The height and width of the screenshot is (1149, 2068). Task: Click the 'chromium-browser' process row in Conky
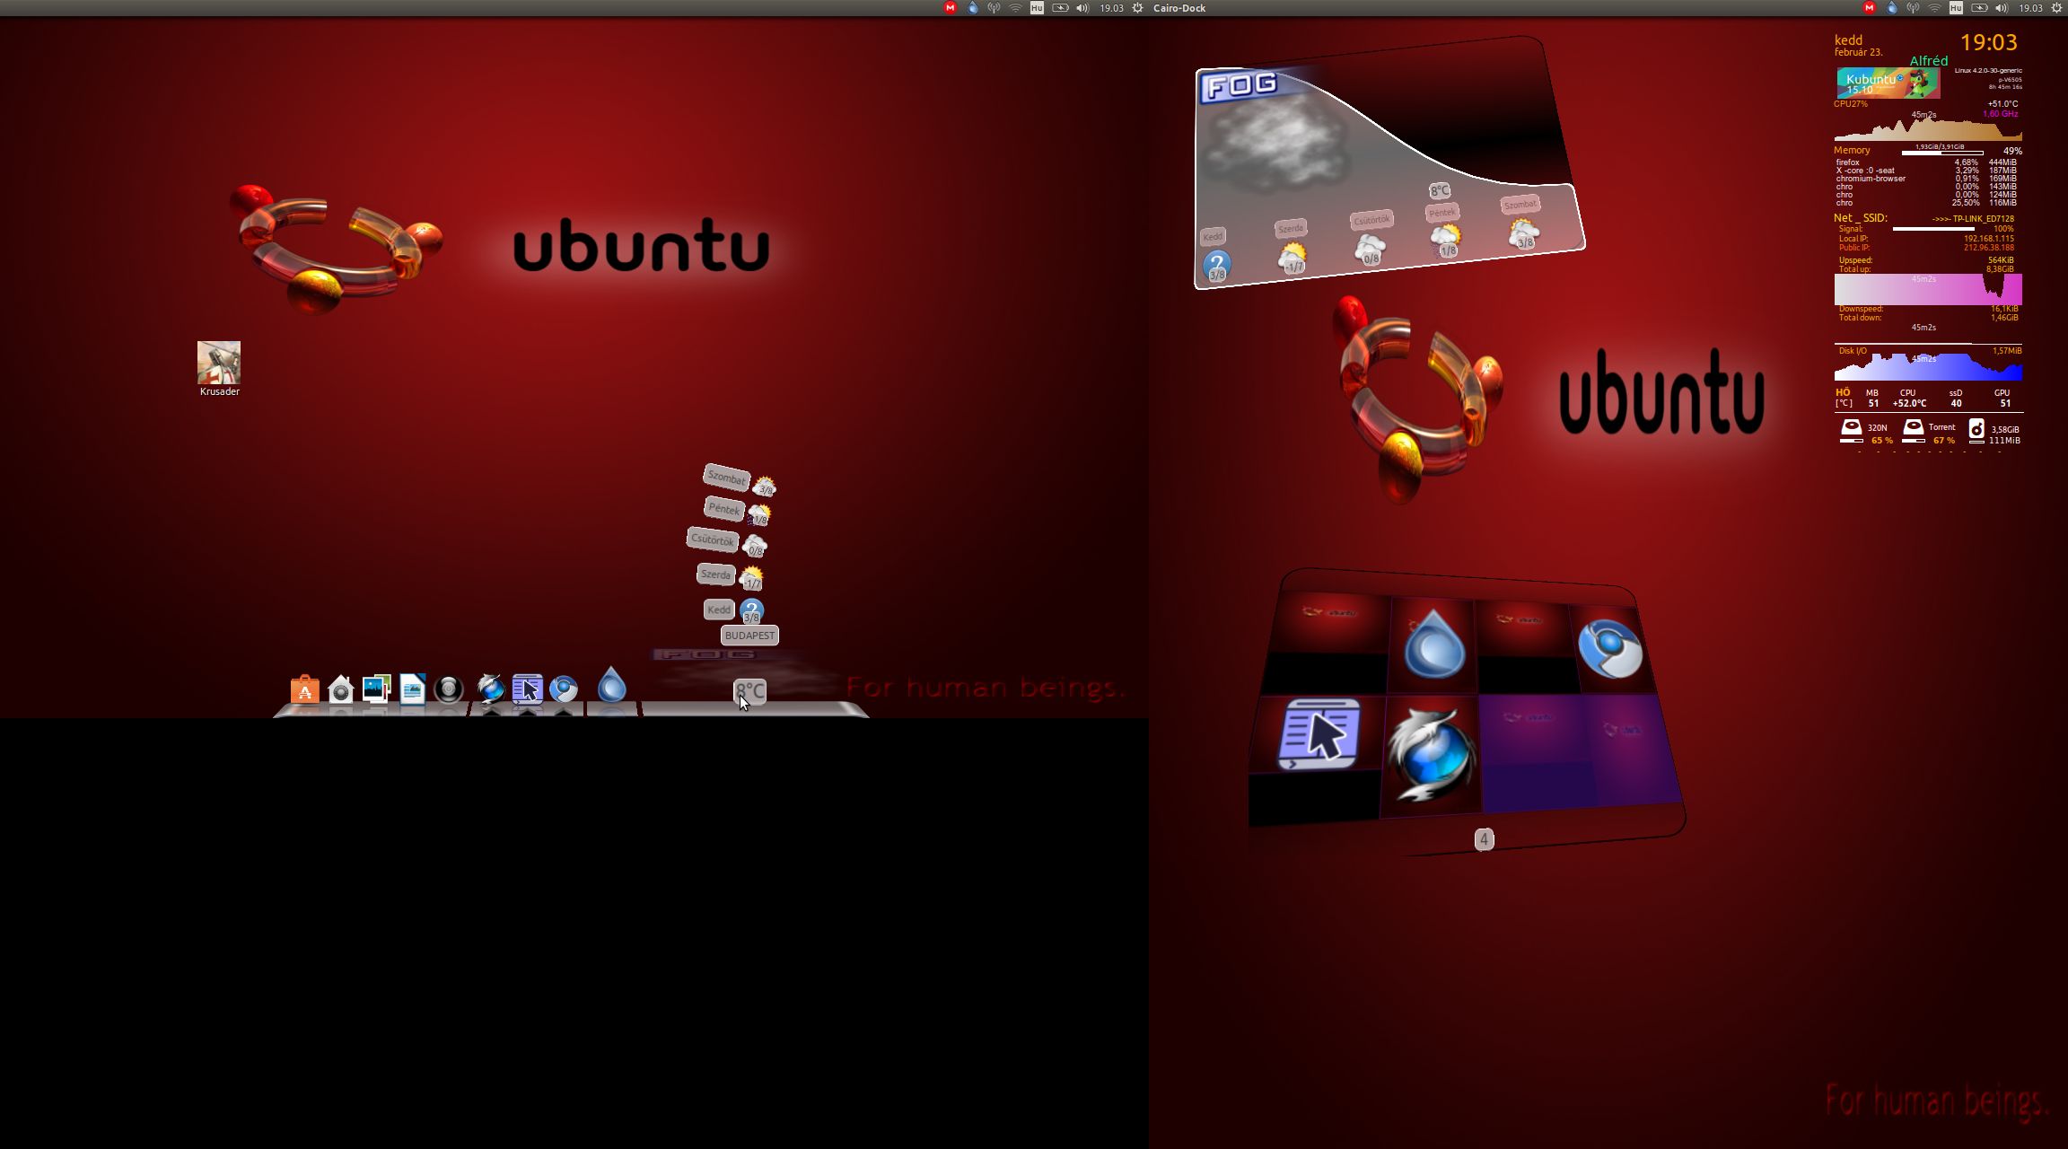click(x=1926, y=179)
